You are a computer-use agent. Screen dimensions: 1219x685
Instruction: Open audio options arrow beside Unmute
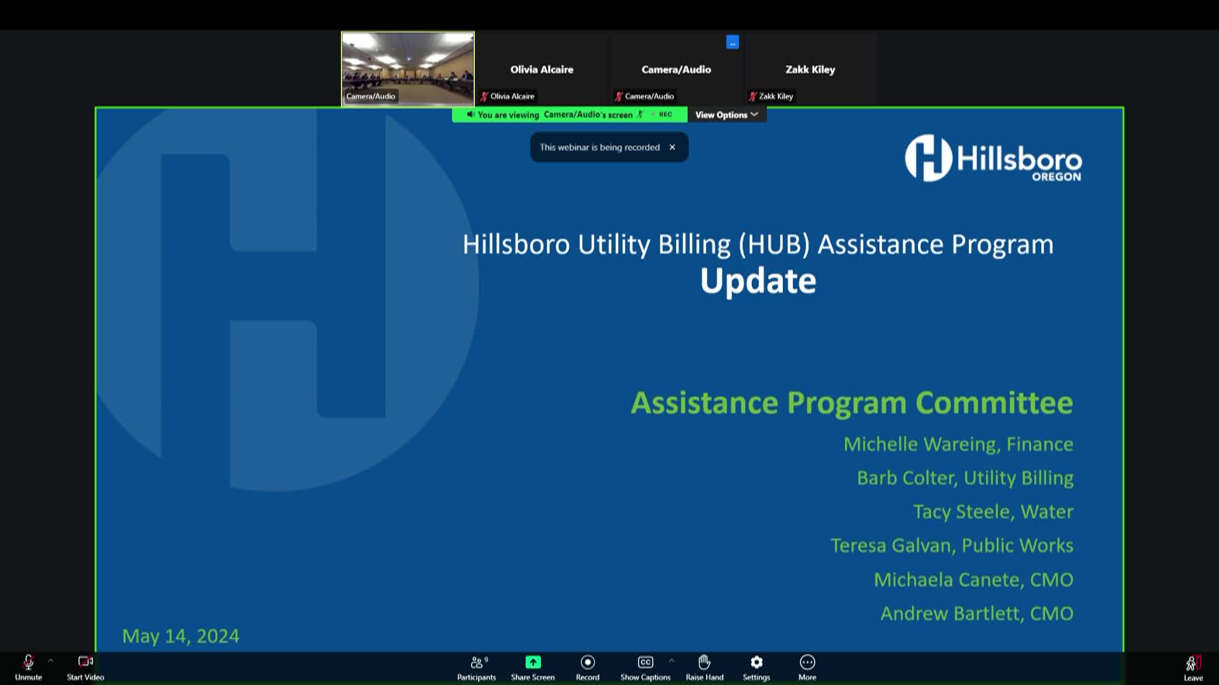click(51, 660)
